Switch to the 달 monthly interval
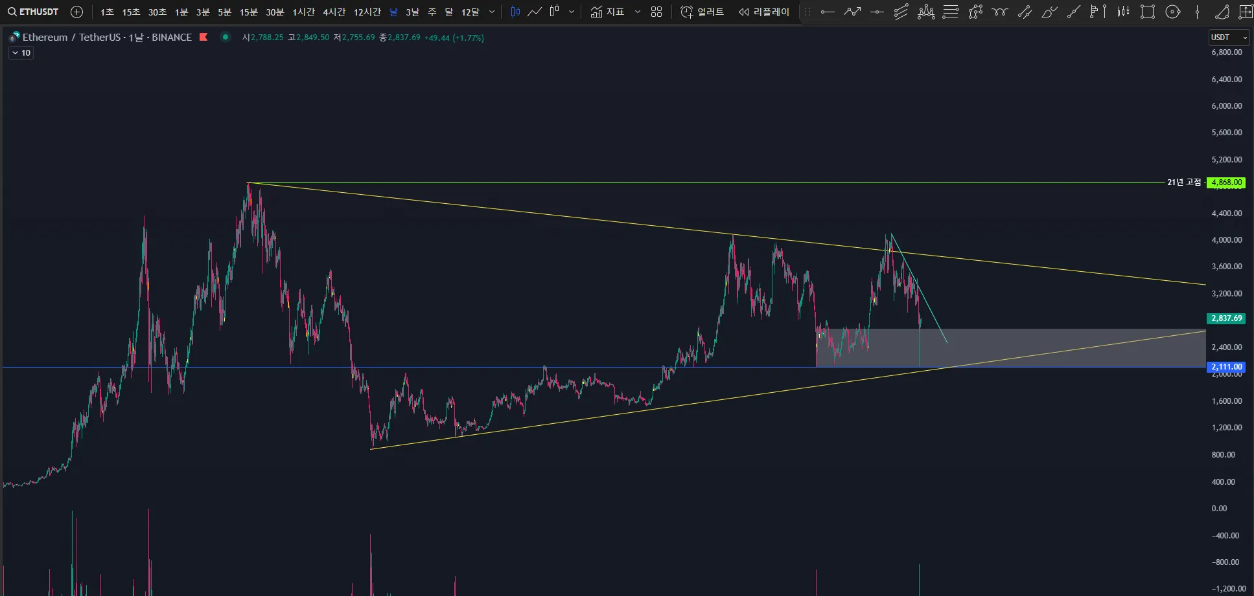The height and width of the screenshot is (596, 1254). [449, 12]
